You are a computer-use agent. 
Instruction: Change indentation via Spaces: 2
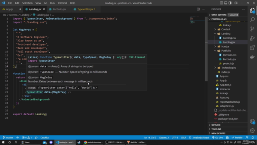[164, 138]
